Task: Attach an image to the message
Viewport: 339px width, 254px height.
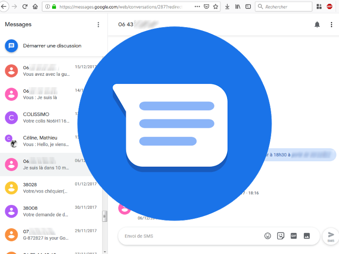Action: click(307, 236)
